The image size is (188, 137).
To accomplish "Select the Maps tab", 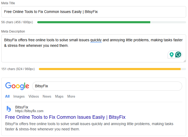I will (59, 97).
